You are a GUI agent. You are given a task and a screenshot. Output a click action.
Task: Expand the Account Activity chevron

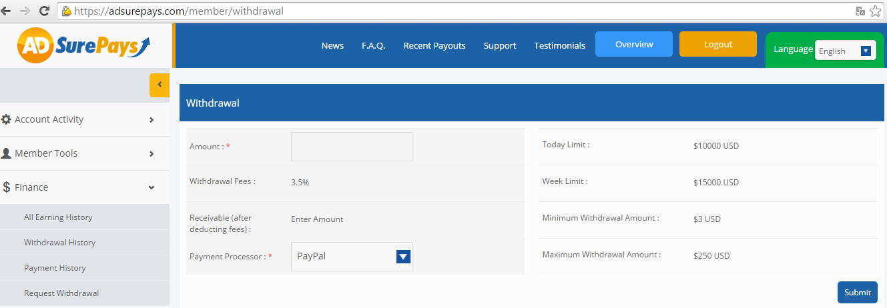coord(152,120)
